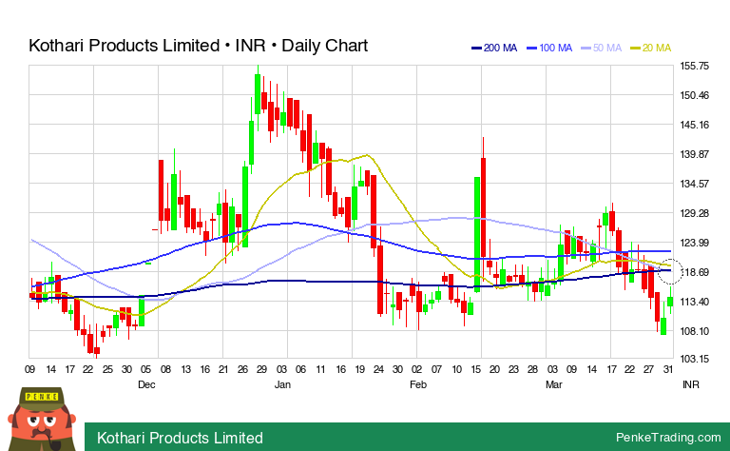Click the date label 29 on the axis

tap(261, 369)
